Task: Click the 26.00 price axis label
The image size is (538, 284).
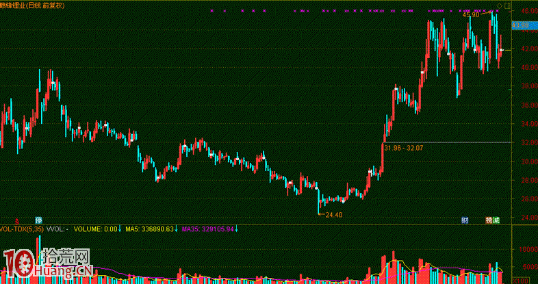Action: click(528, 198)
